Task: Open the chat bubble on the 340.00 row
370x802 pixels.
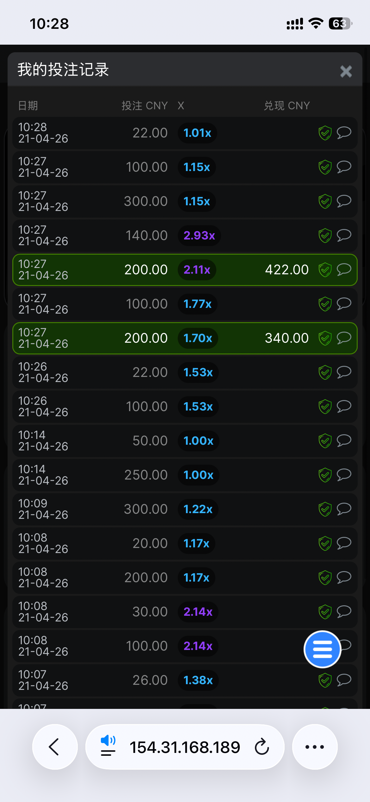Action: (344, 338)
